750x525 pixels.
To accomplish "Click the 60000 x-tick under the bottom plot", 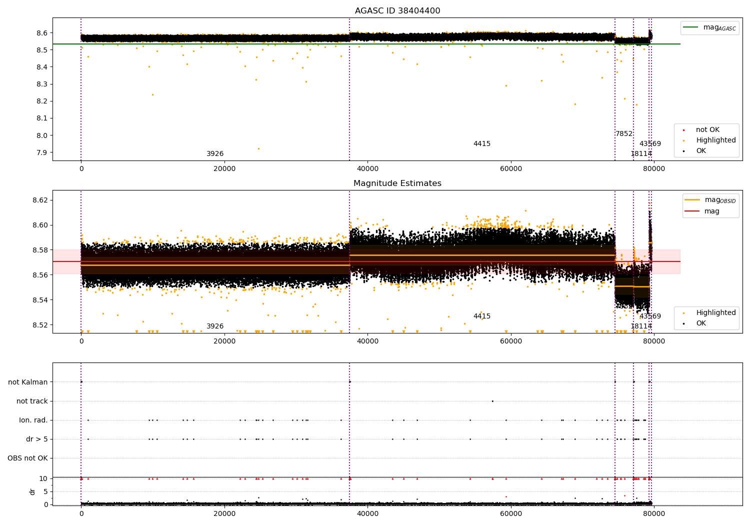I will tap(511, 514).
